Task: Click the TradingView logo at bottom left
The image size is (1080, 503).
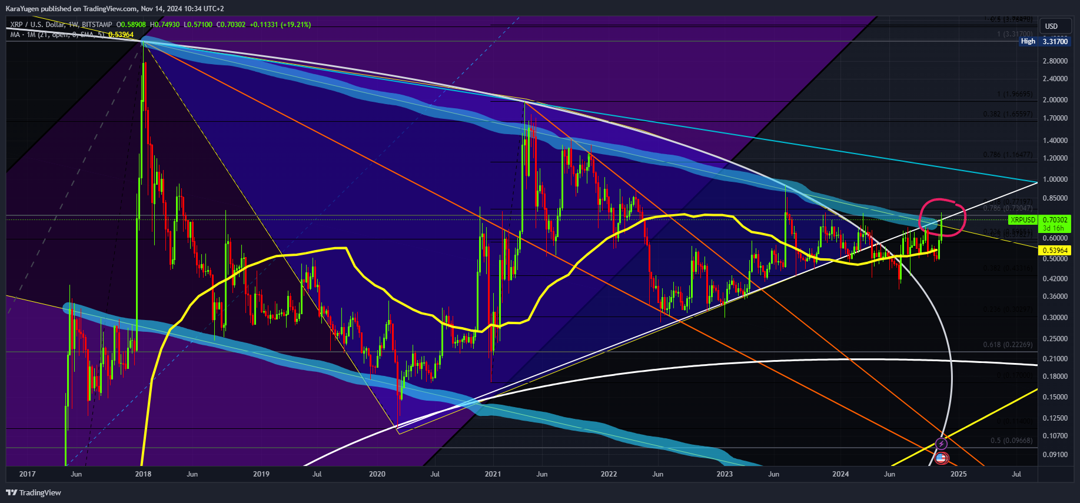Action: (34, 492)
